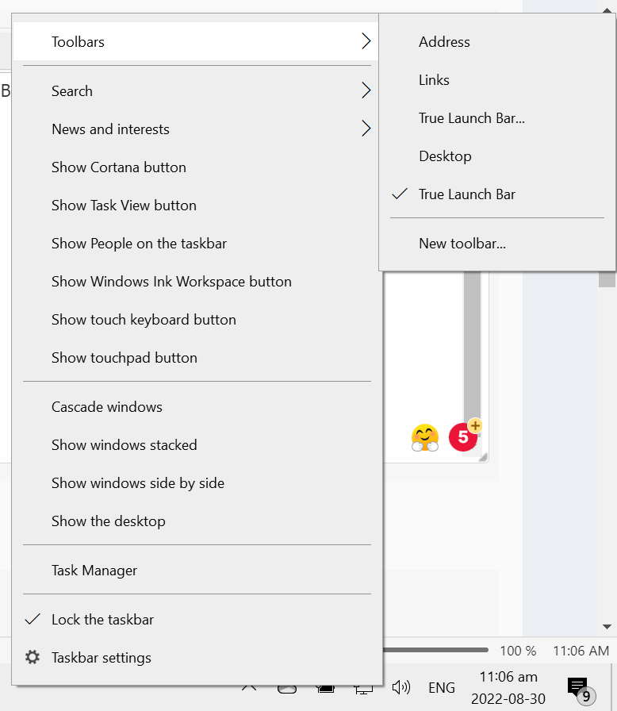Click the gear icon beside Taskbar settings
This screenshot has width=617, height=711.
(33, 658)
